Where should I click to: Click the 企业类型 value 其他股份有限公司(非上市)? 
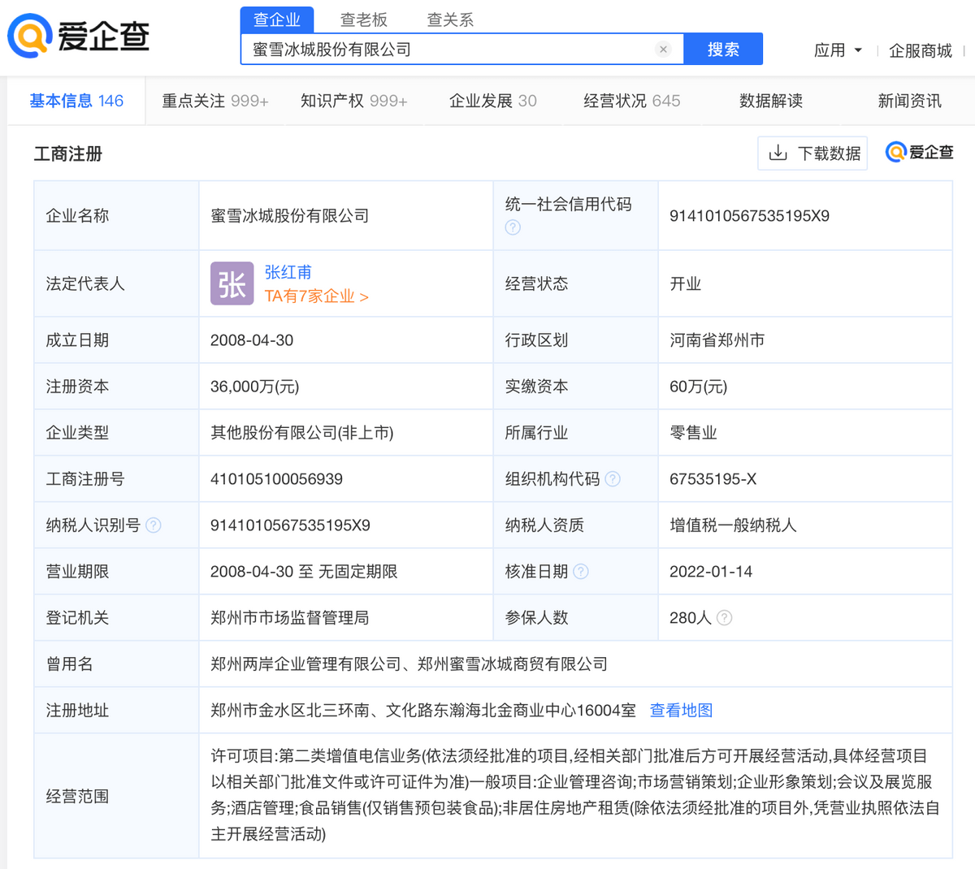(301, 433)
